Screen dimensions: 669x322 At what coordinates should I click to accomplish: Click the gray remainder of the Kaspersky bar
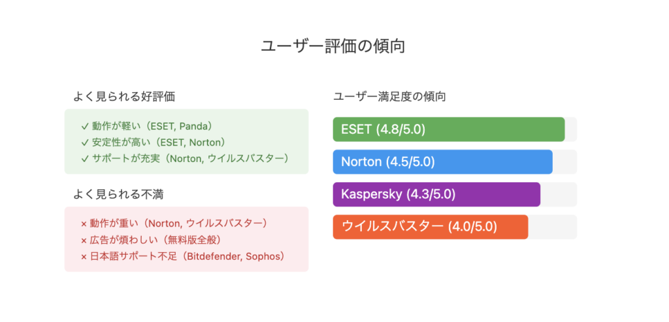point(559,195)
